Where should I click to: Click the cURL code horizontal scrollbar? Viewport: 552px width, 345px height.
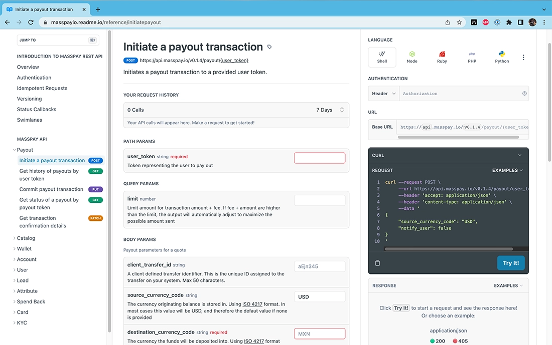449,249
